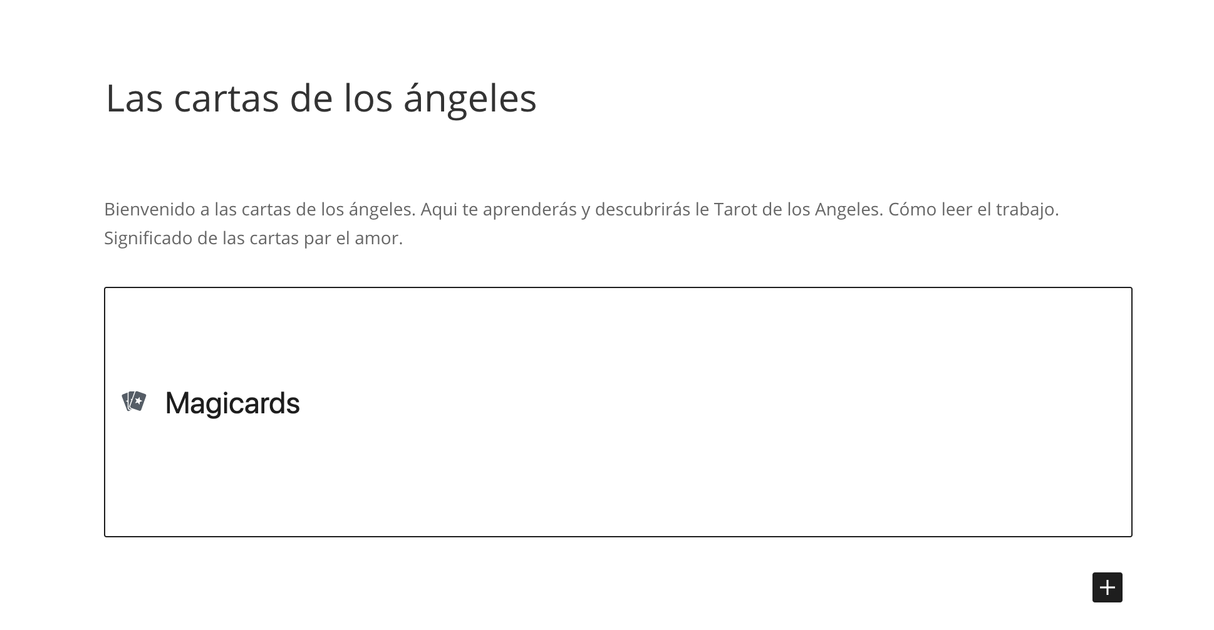Viewport: 1214px width, 630px height.
Task: Add a new block with plus button
Action: tap(1107, 587)
